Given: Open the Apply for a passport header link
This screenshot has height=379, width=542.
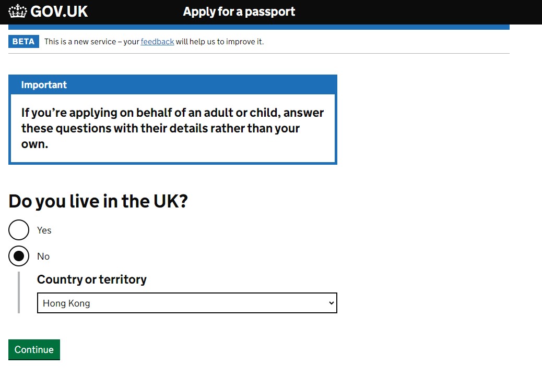Looking at the screenshot, I should point(239,11).
